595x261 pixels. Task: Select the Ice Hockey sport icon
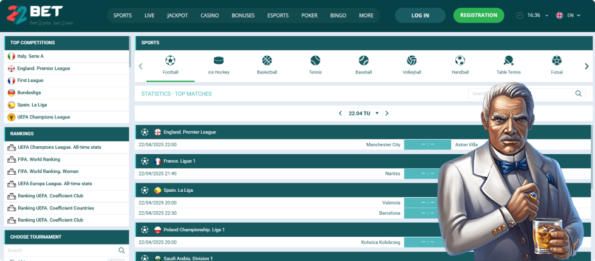219,61
